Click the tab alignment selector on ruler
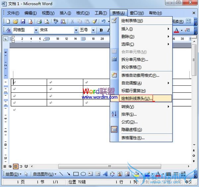This screenshot has height=187, width=199. pos(6,39)
